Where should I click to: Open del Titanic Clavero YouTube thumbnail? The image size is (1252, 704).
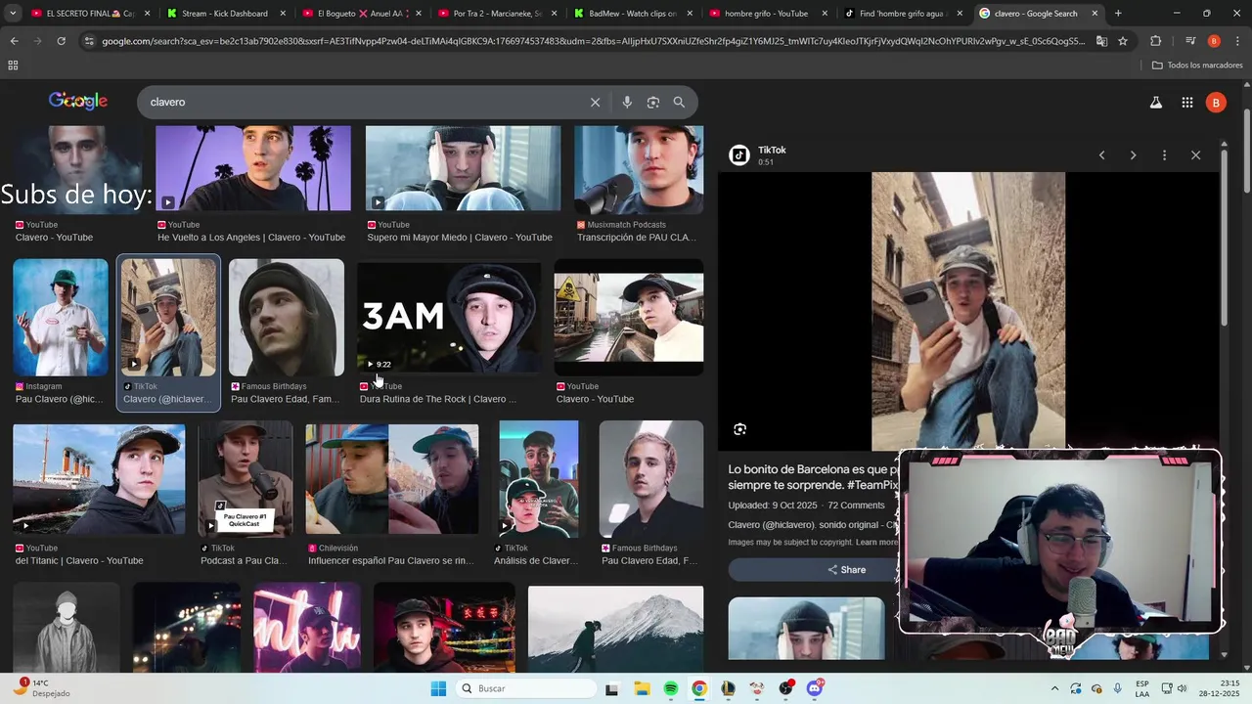coord(99,479)
